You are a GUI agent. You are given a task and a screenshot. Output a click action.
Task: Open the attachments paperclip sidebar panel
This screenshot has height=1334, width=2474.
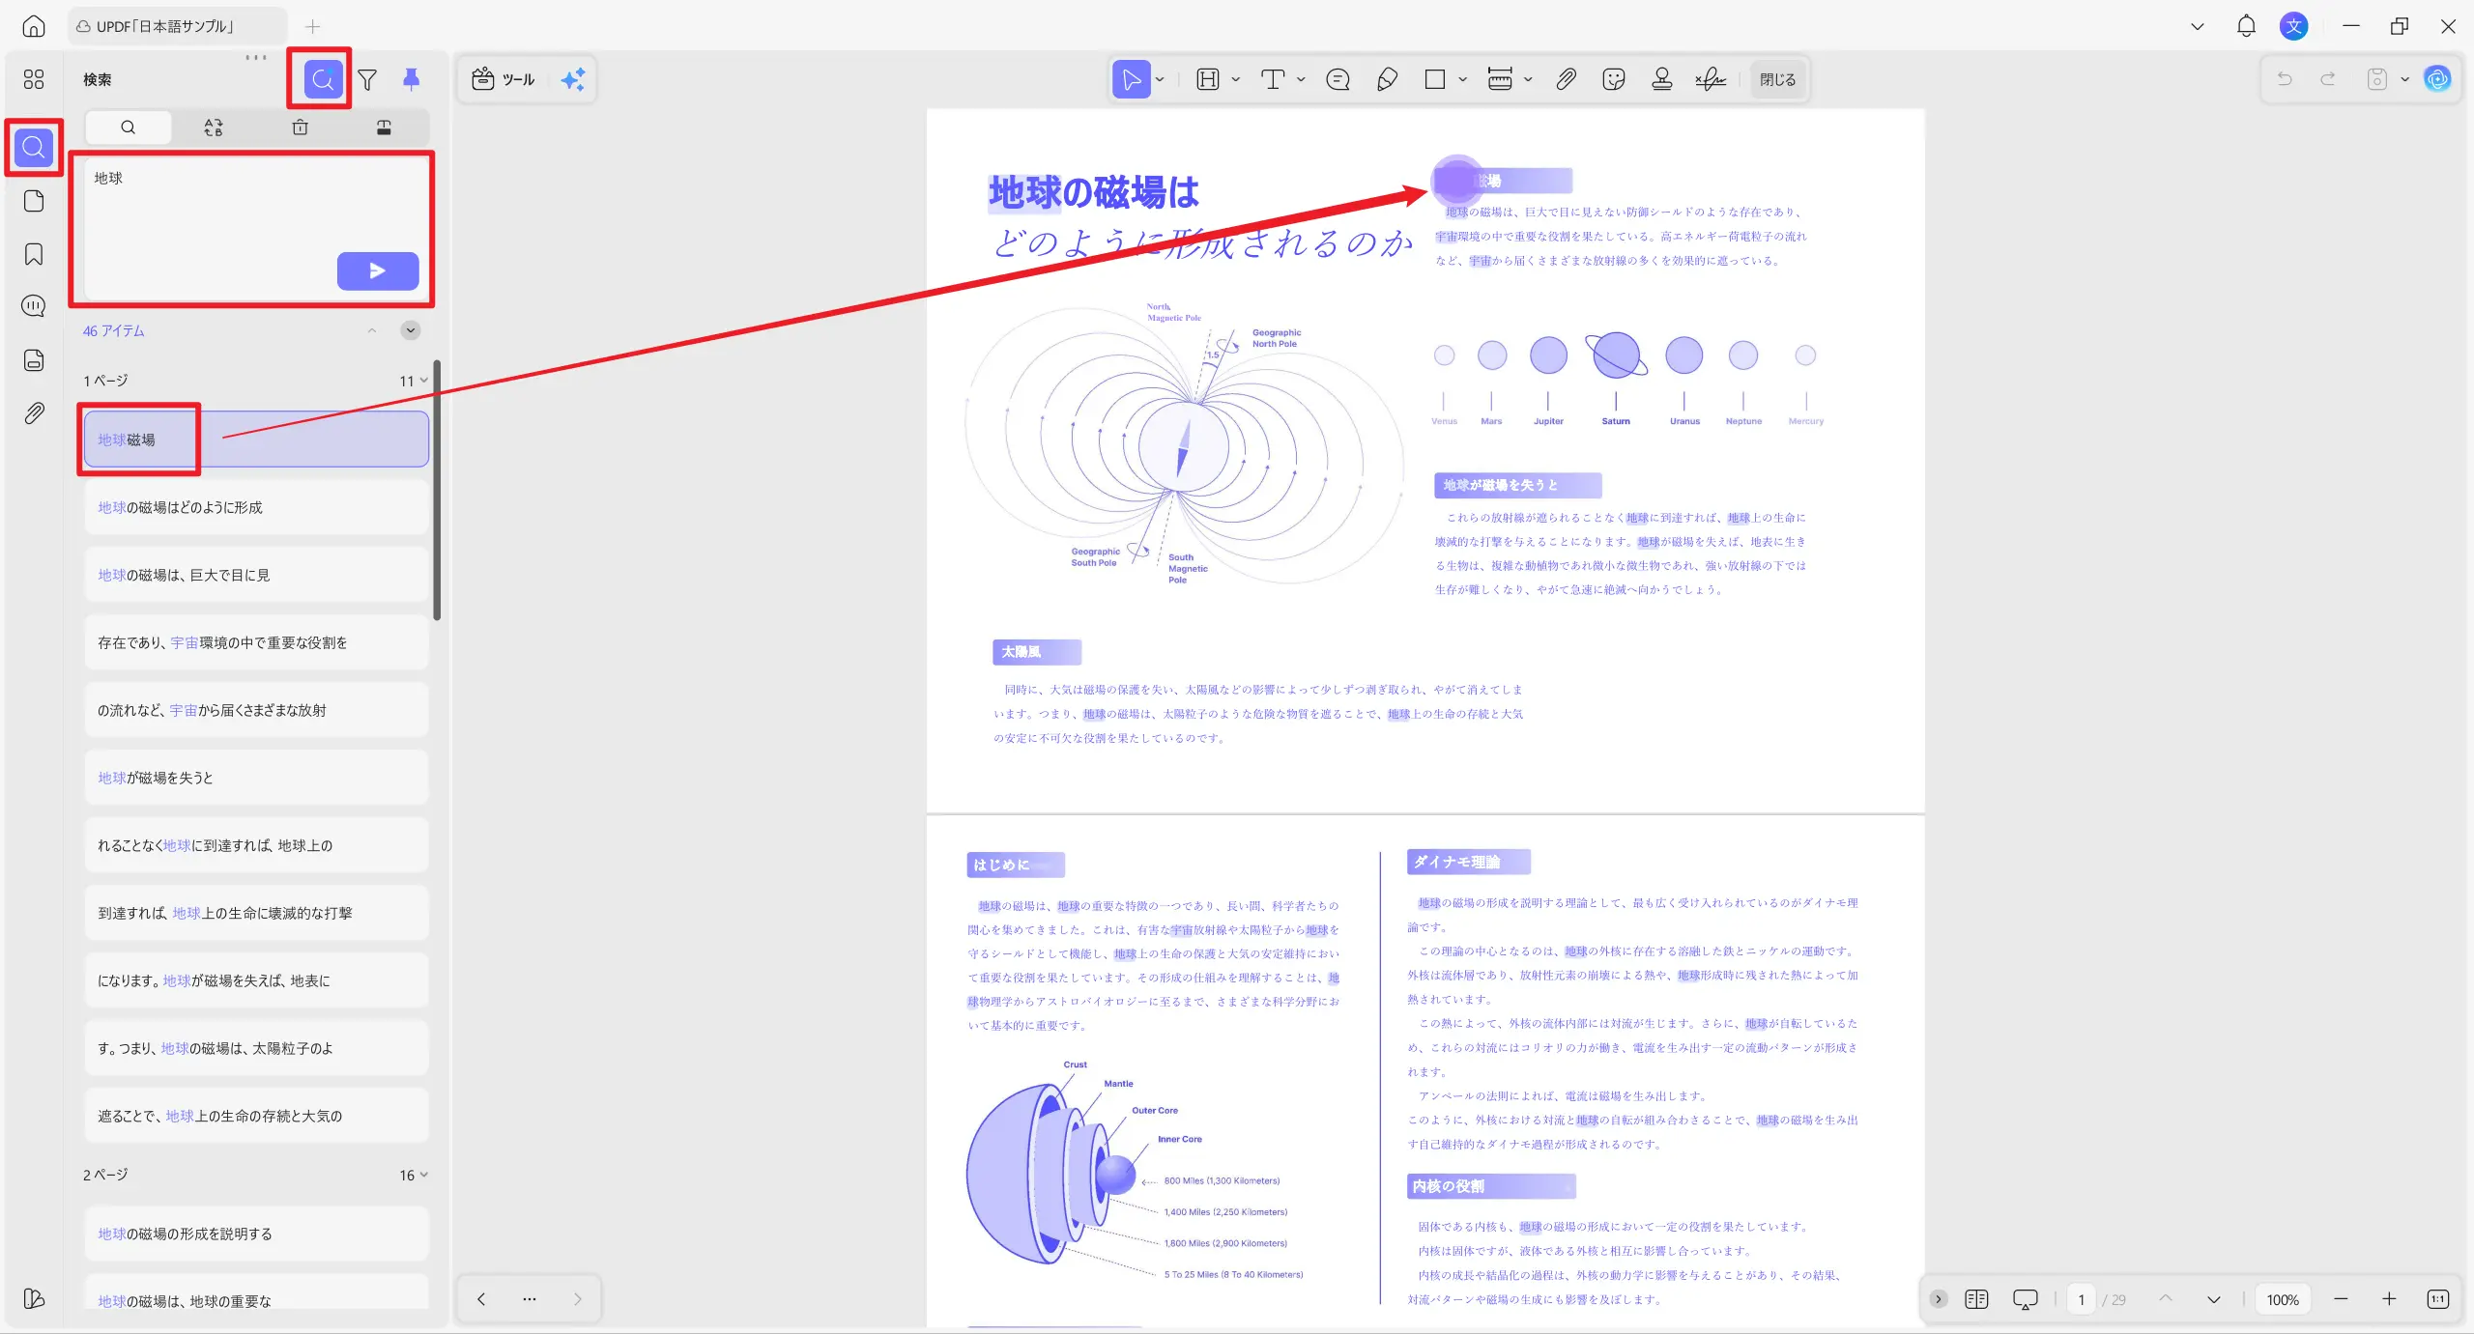pos(34,413)
